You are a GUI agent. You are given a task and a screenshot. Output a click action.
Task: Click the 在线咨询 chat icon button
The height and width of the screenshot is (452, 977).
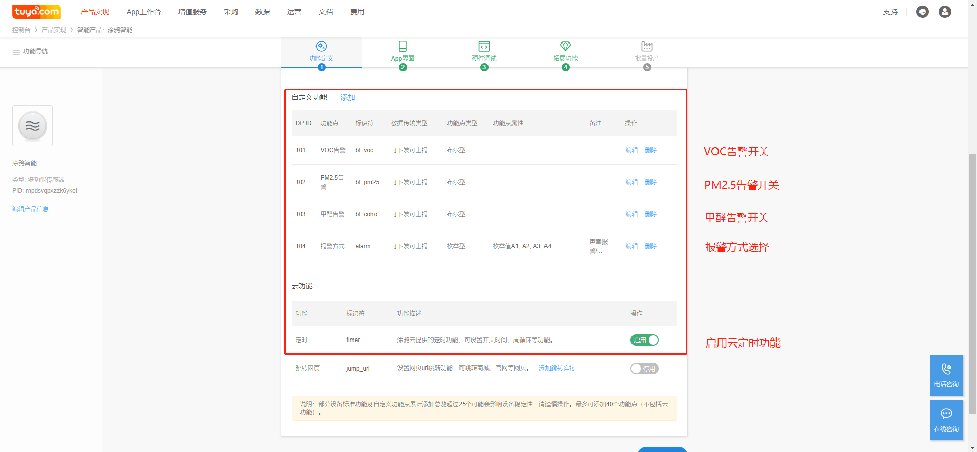(x=946, y=420)
